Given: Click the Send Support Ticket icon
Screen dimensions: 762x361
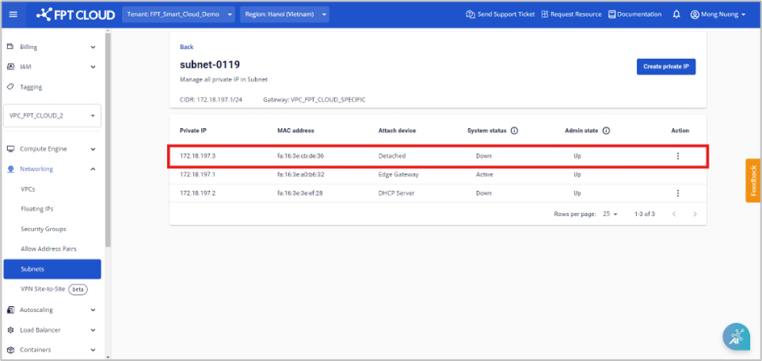Looking at the screenshot, I should pyautogui.click(x=470, y=15).
